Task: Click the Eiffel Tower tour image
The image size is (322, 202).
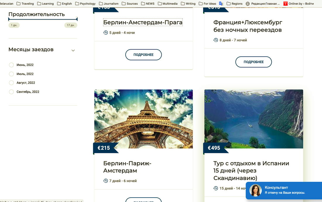Action: pos(143,119)
